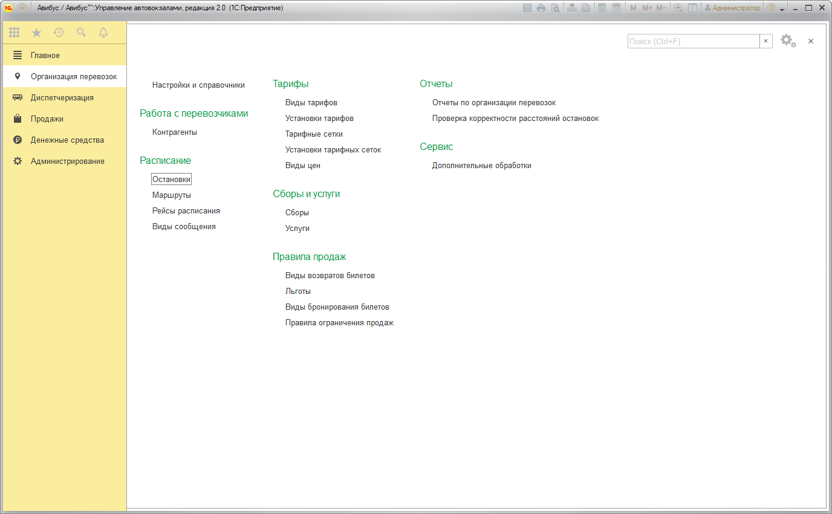This screenshot has width=832, height=514.
Task: Open notifications bell icon
Action: 103,33
